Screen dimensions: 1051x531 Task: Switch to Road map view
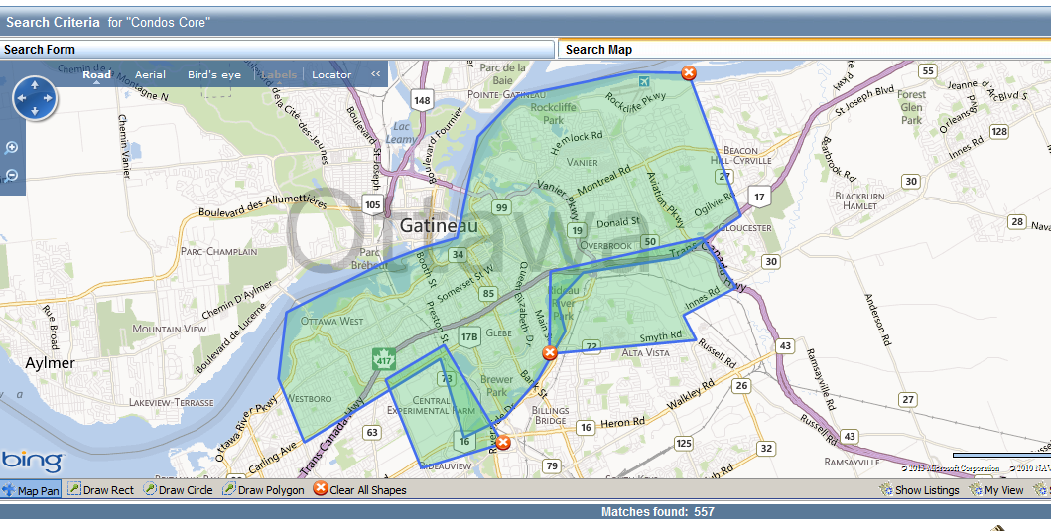(96, 75)
